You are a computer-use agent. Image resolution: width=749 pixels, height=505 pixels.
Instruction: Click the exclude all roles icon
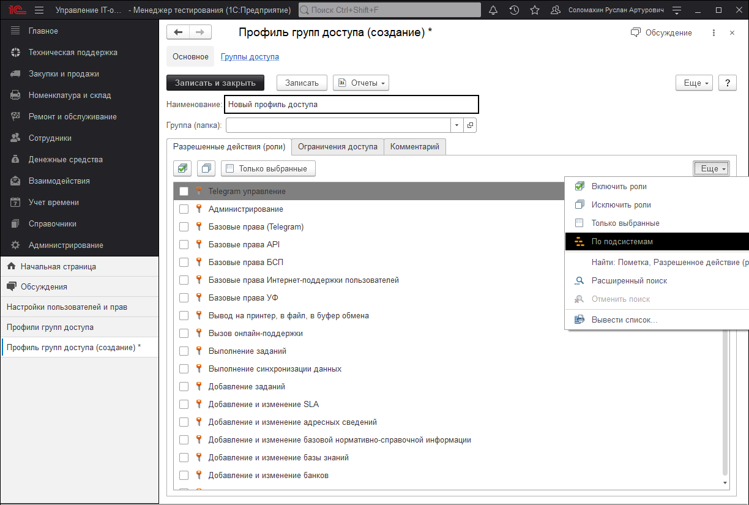pyautogui.click(x=206, y=168)
